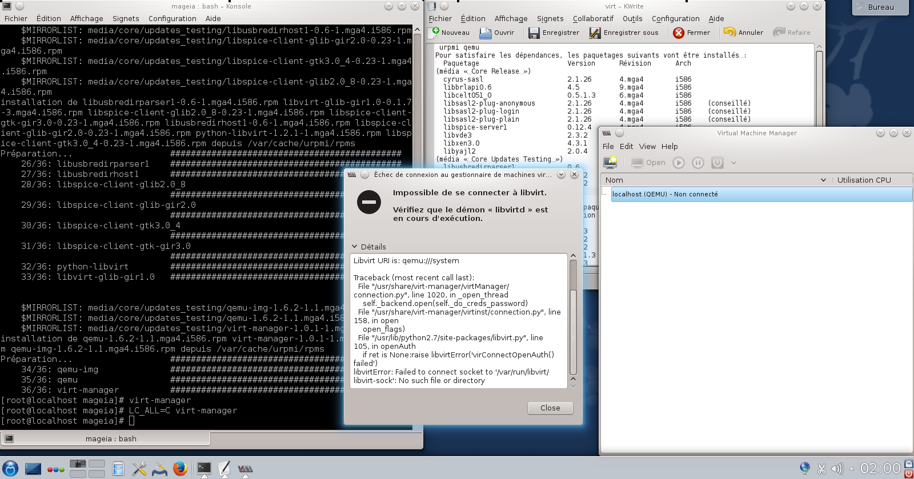The image size is (914, 479).
Task: Click Fermer in the KWrite toolbar
Action: pos(691,33)
